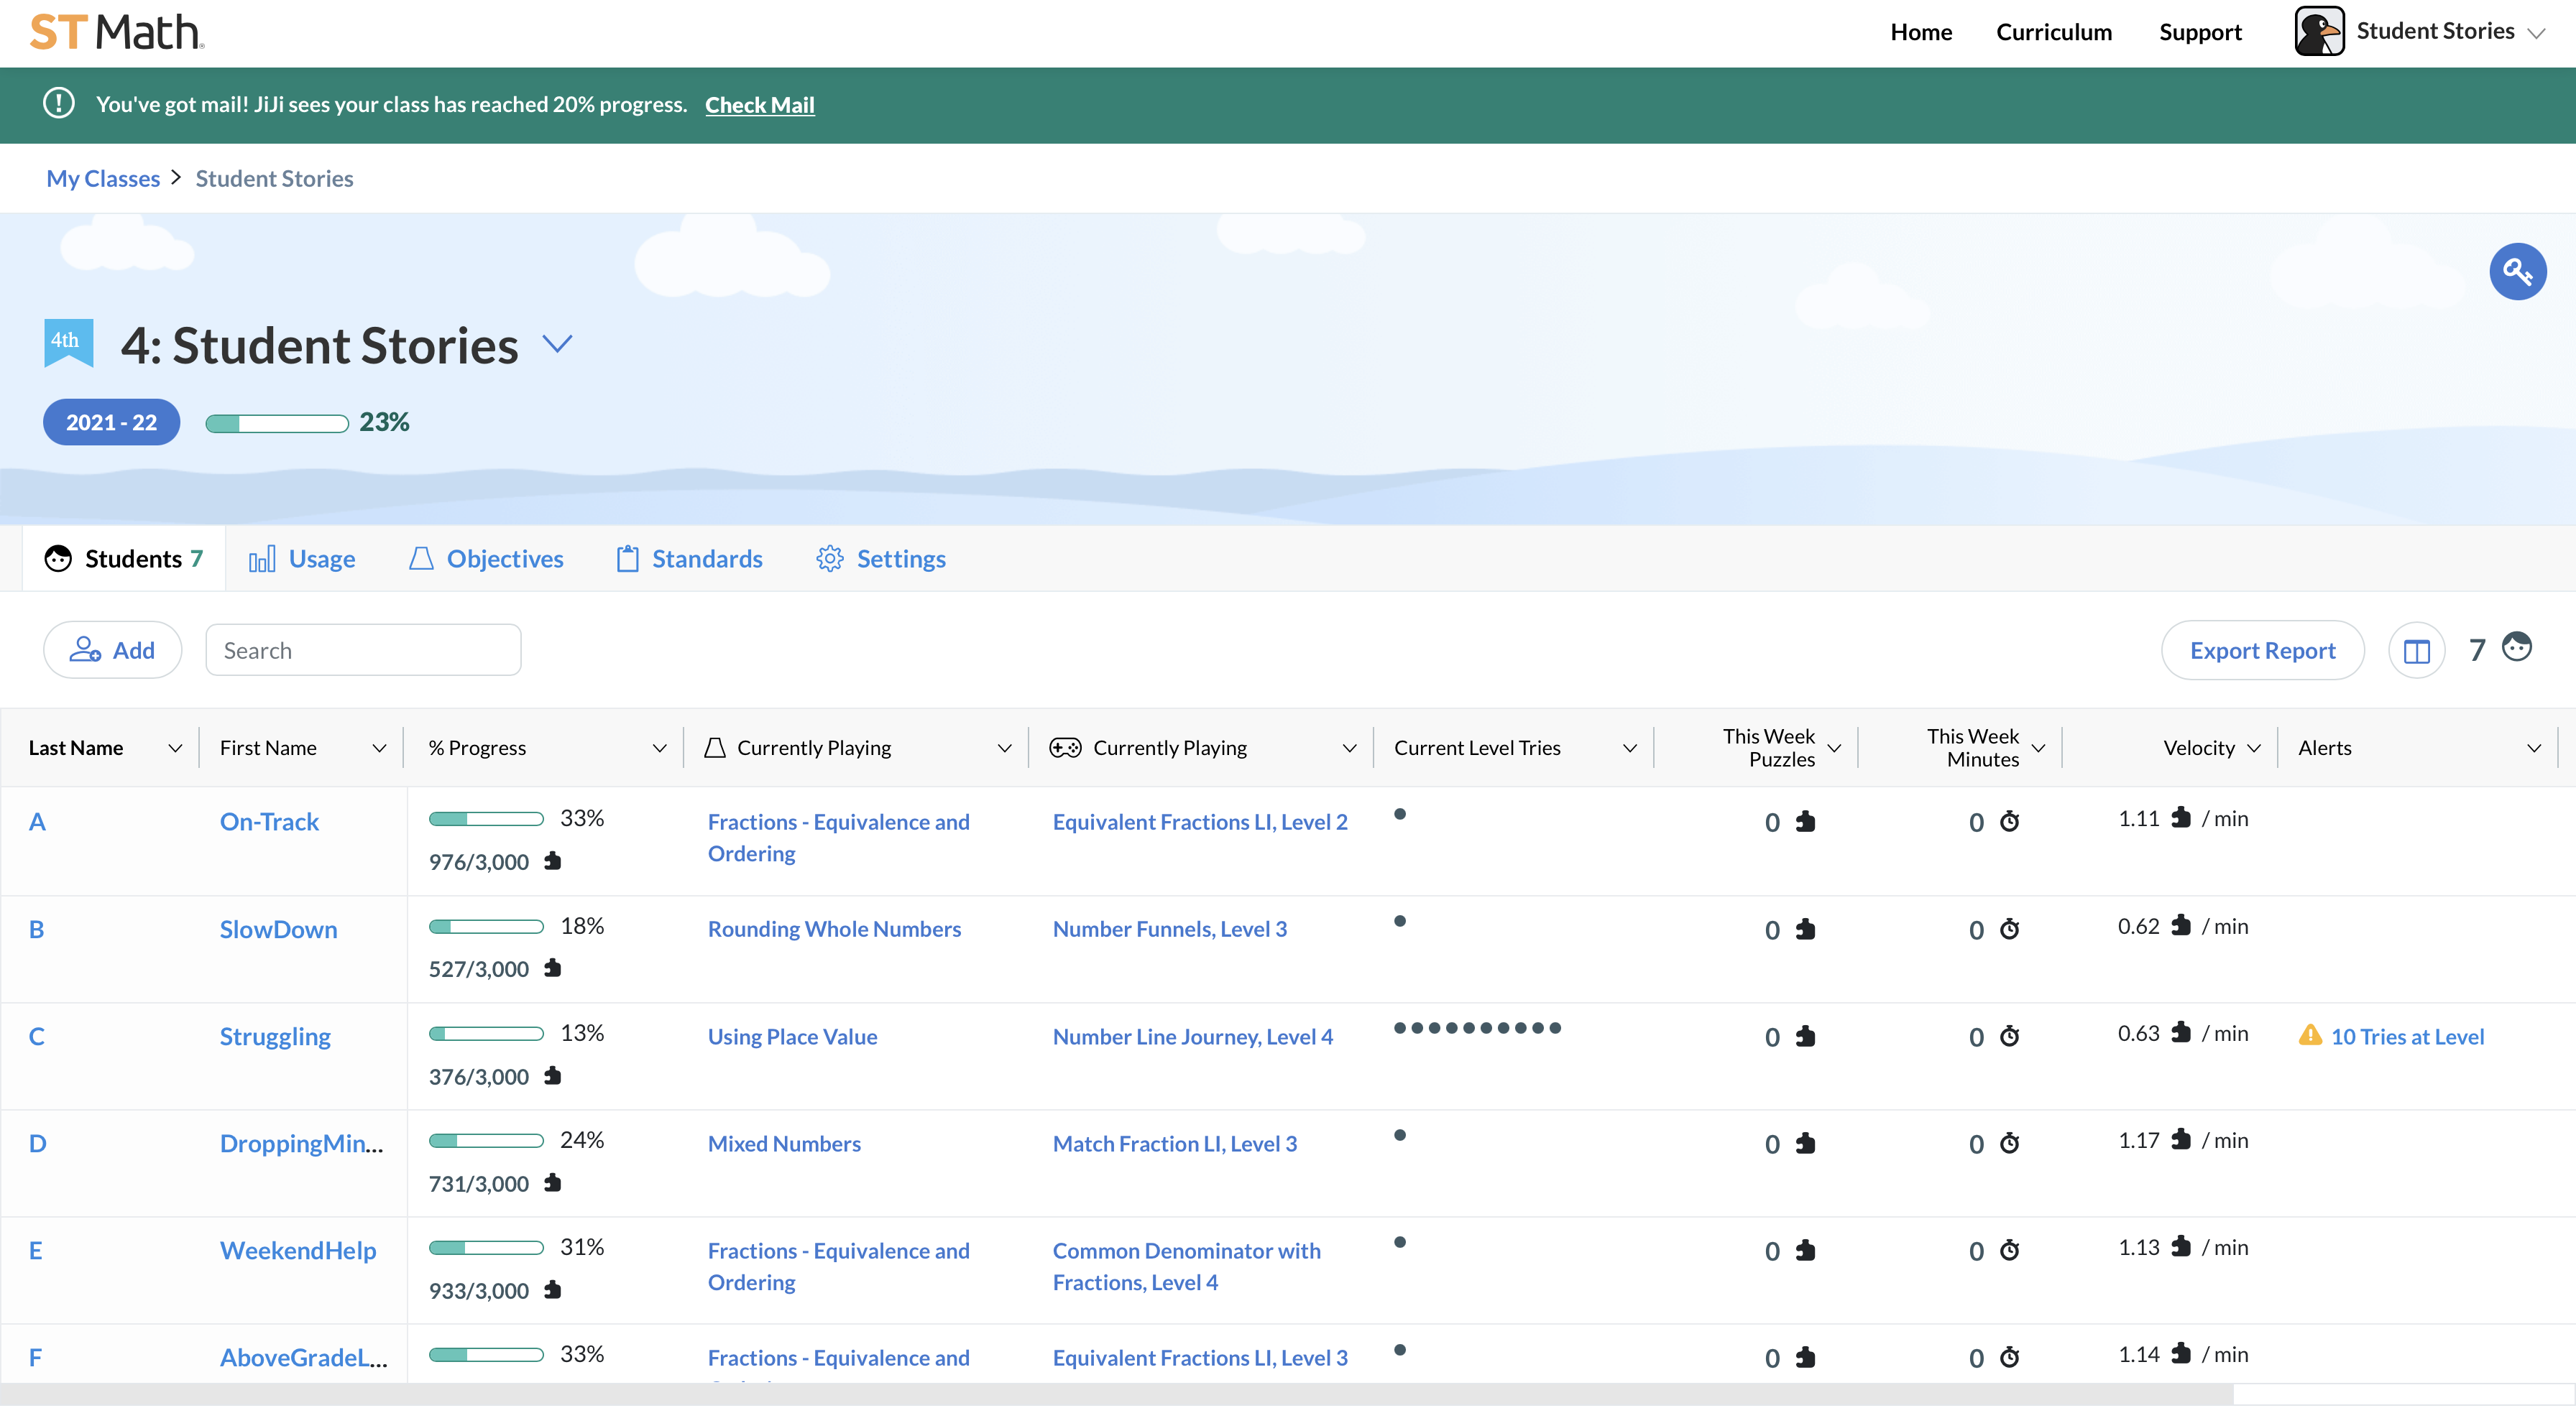
Task: Open the Curriculum menu
Action: tap(2054, 31)
